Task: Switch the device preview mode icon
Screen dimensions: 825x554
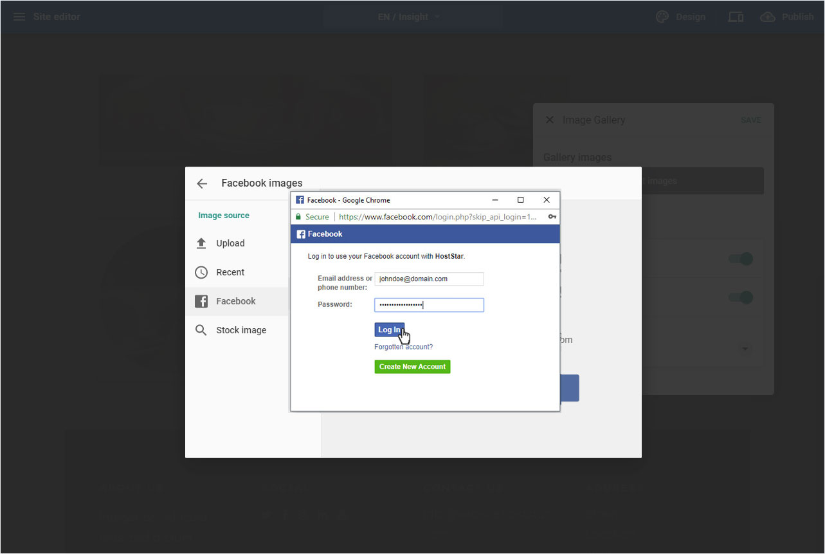Action: coord(736,17)
